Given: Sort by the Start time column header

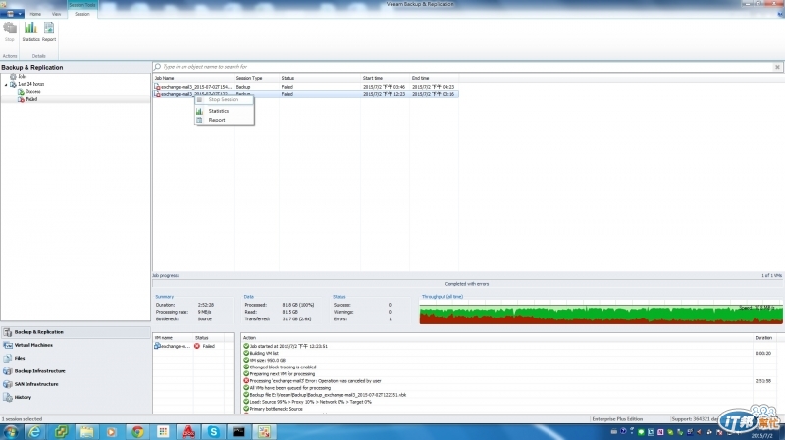Looking at the screenshot, I should tap(385, 78).
